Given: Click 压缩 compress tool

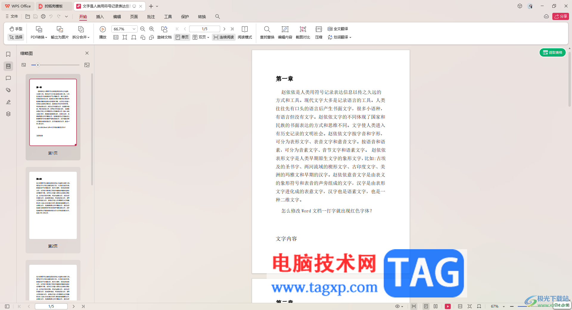Looking at the screenshot, I should pyautogui.click(x=319, y=32).
